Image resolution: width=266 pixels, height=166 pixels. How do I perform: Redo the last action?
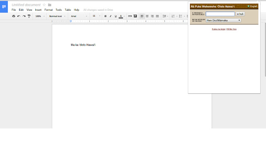[x=24, y=16]
